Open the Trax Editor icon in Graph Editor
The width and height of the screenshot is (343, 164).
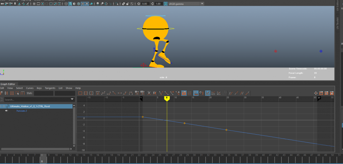(326, 93)
